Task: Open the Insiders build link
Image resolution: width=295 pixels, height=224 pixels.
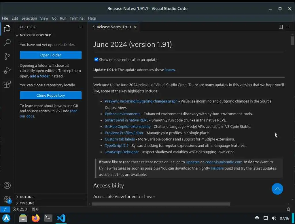Action: 217,168
